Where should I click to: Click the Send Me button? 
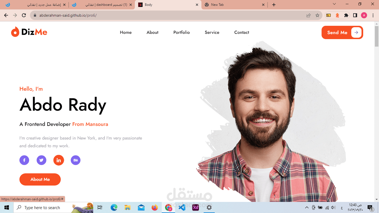click(342, 32)
